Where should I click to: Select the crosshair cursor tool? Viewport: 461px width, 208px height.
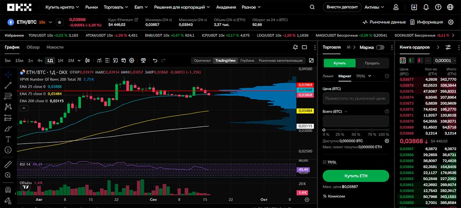click(x=8, y=74)
